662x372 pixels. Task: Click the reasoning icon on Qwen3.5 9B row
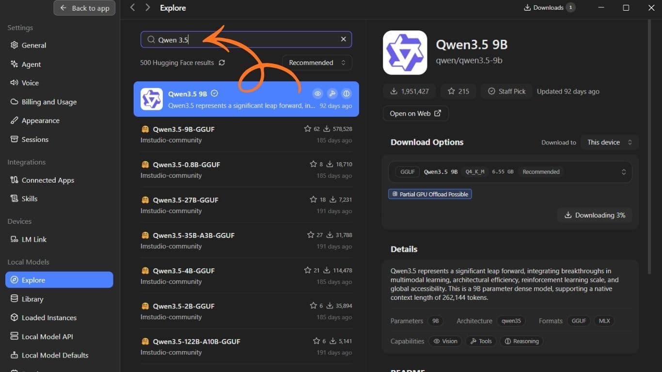[347, 93]
